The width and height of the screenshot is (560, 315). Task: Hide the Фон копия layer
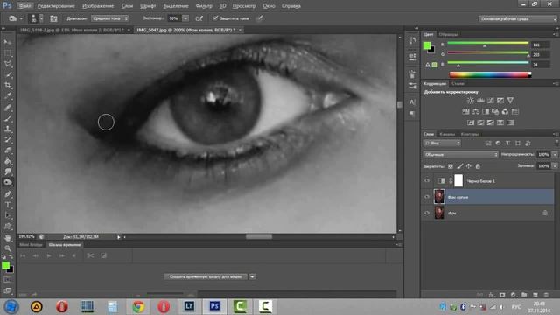pyautogui.click(x=427, y=197)
